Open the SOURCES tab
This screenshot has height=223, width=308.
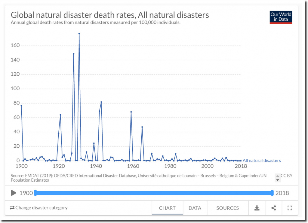(227, 208)
